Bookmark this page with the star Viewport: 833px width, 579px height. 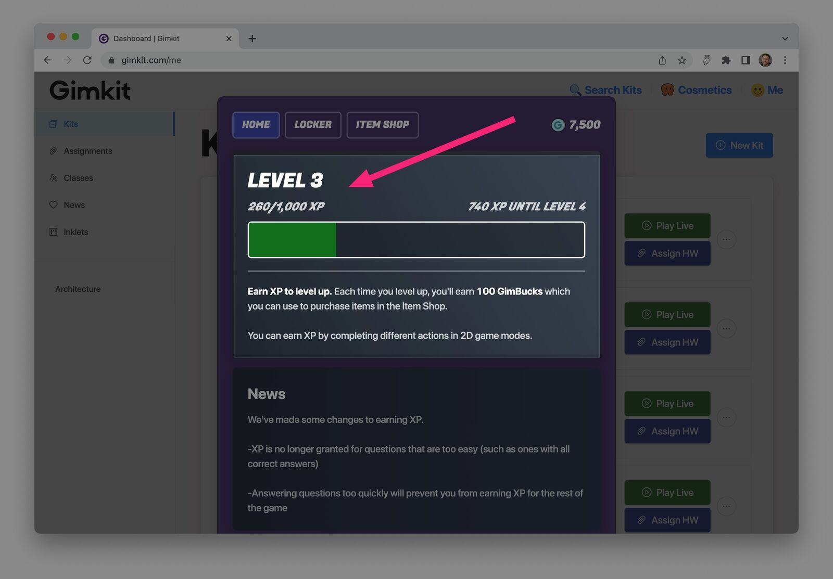pos(682,60)
